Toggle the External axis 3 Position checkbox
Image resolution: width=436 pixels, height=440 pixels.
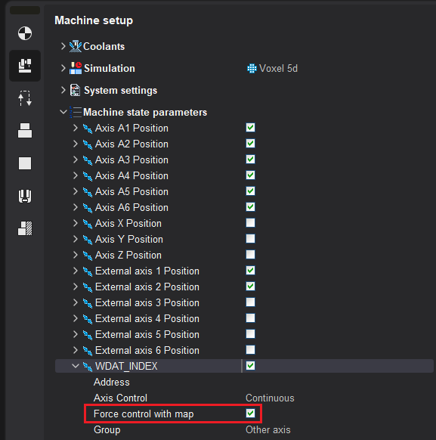click(x=250, y=302)
